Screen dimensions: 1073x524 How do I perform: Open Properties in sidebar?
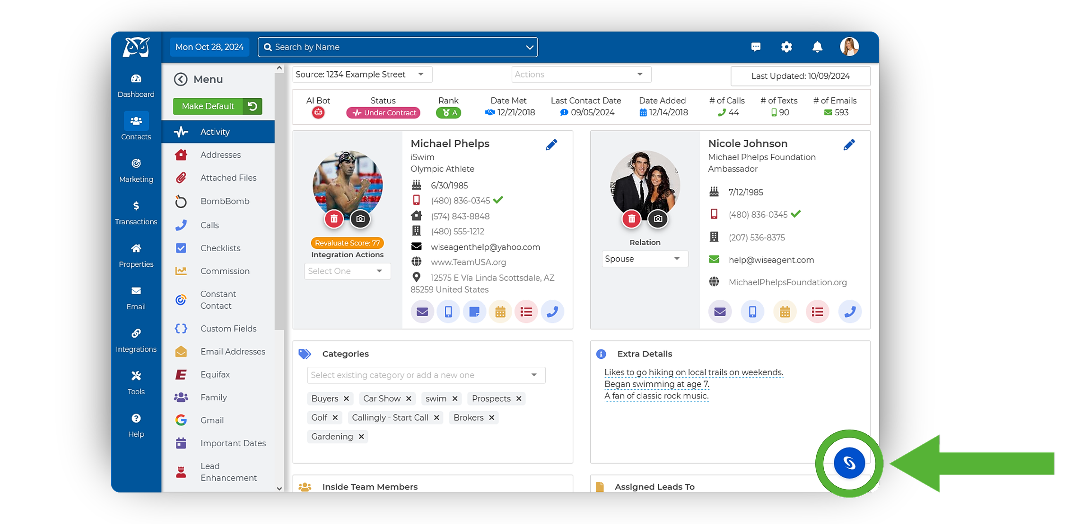(136, 256)
